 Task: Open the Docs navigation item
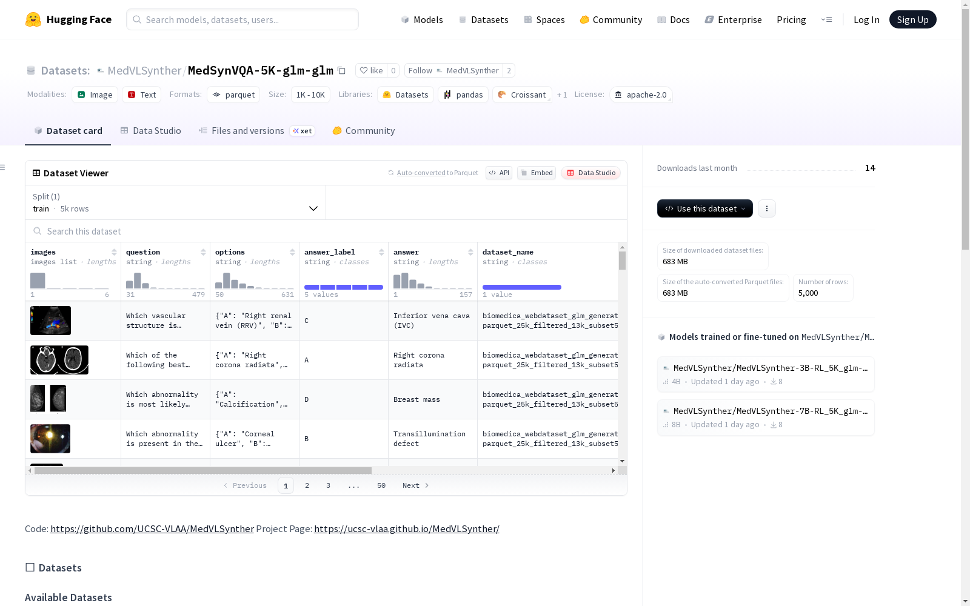674,19
